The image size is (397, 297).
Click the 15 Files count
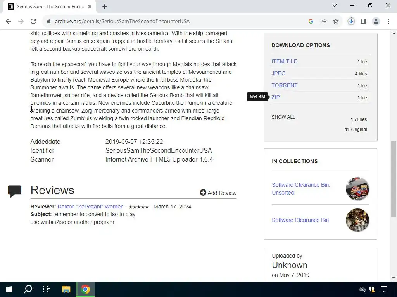[359, 119]
